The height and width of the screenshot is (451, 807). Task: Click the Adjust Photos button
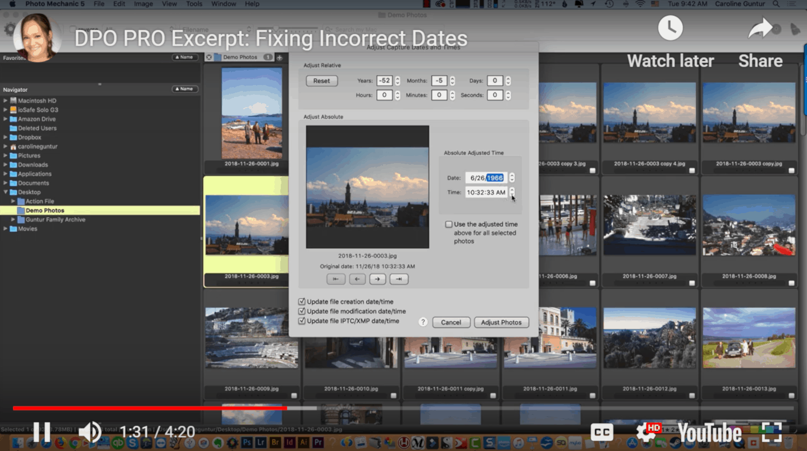501,322
